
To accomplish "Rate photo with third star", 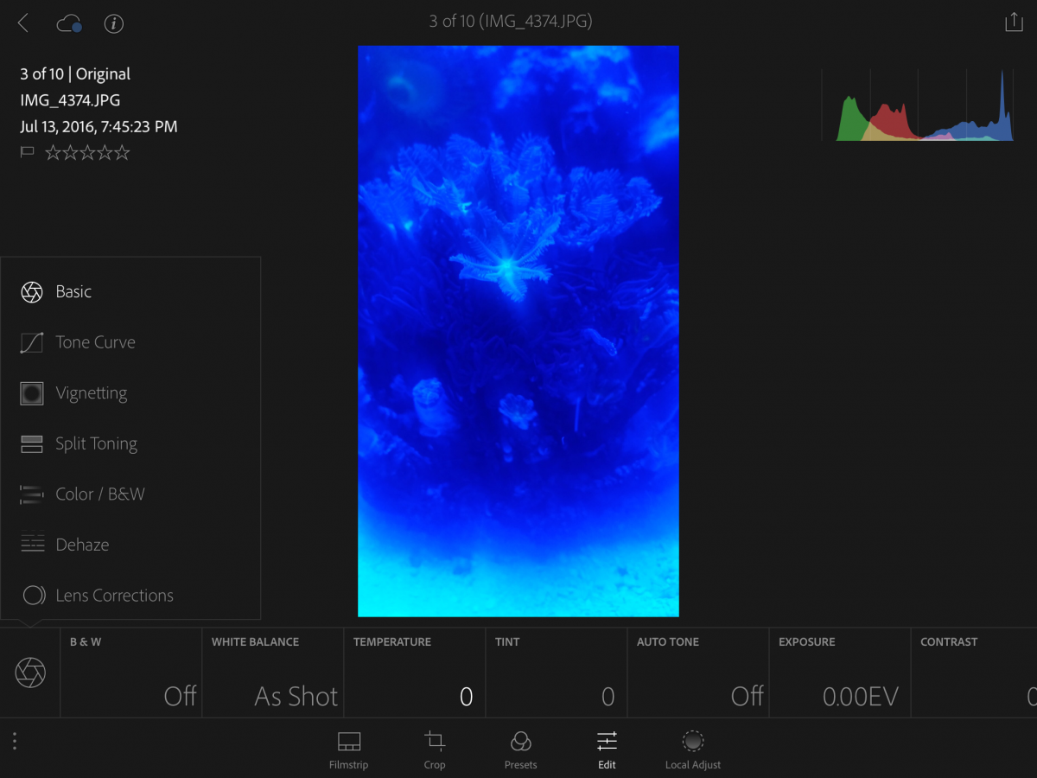I will coord(87,153).
